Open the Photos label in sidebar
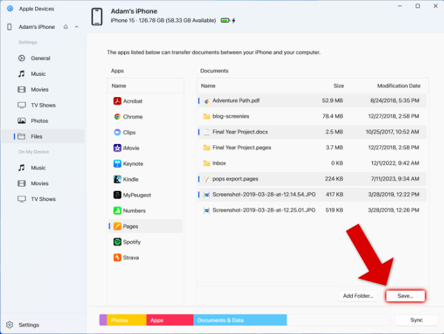Image resolution: width=444 pixels, height=334 pixels. point(39,121)
